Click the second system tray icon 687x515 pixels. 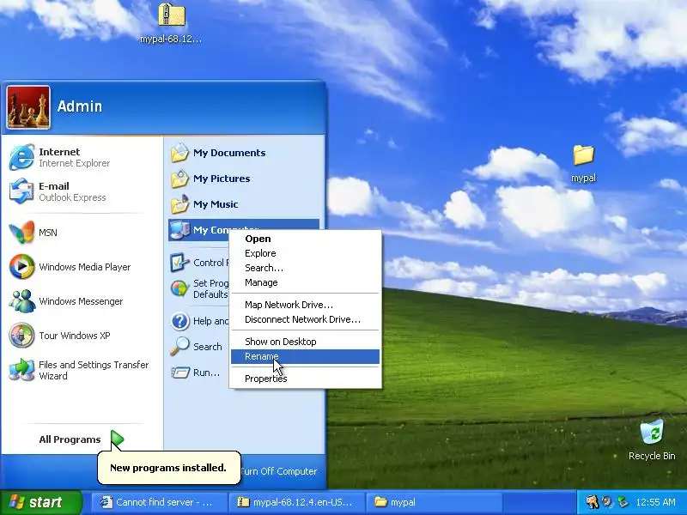608,502
